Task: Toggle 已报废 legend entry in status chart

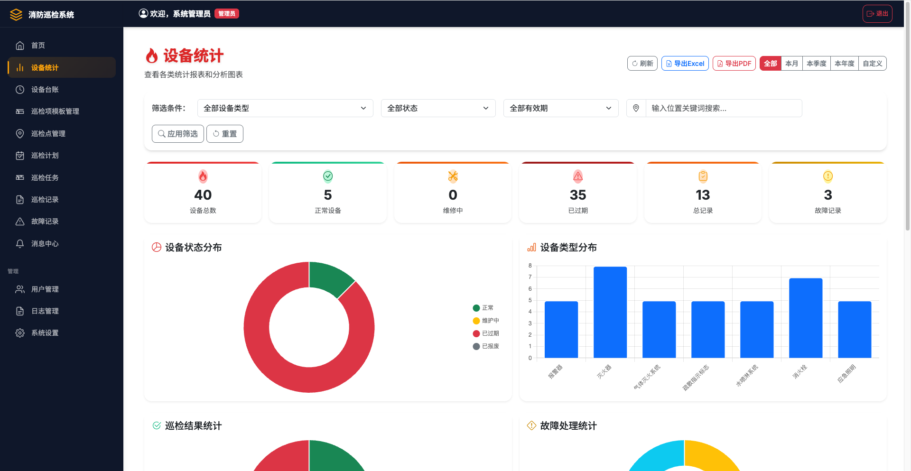Action: [486, 346]
